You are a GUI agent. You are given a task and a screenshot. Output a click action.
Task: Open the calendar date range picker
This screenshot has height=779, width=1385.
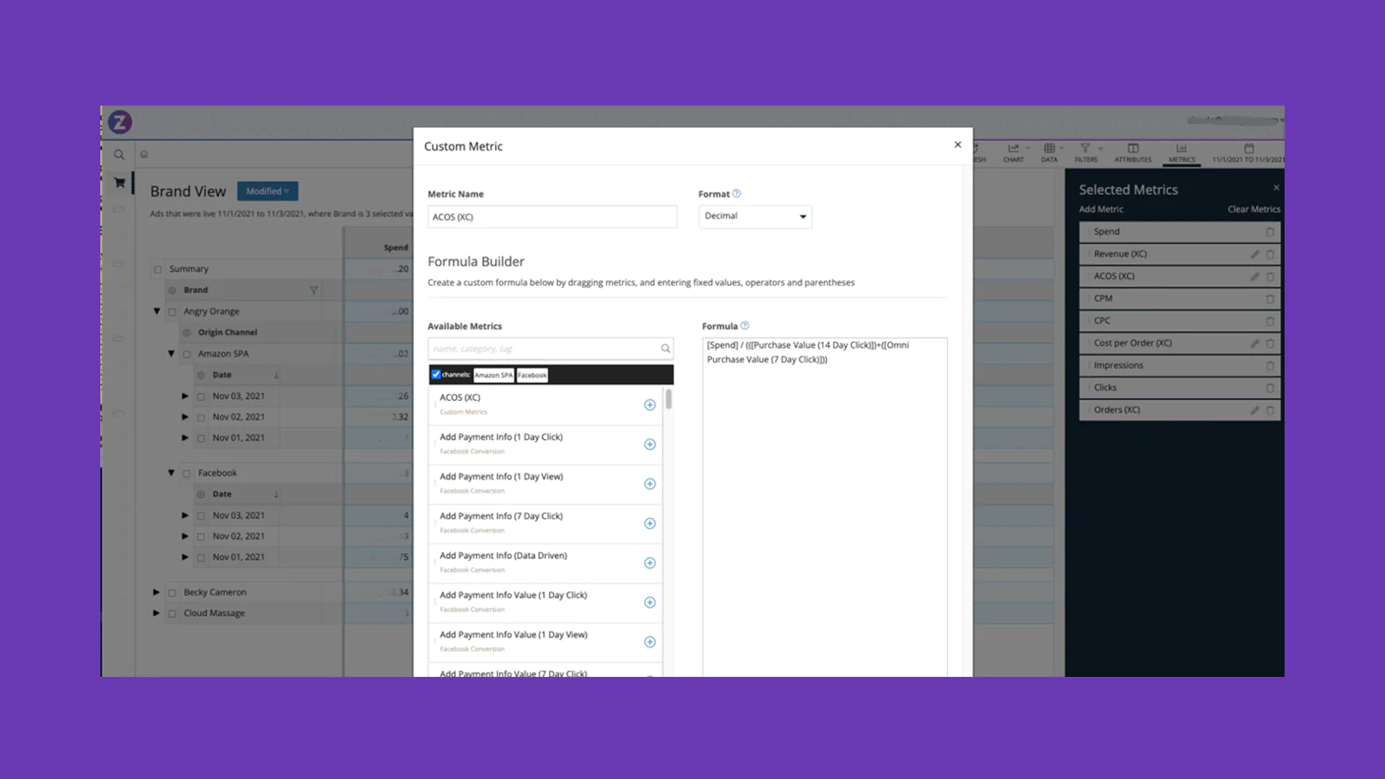pos(1248,152)
